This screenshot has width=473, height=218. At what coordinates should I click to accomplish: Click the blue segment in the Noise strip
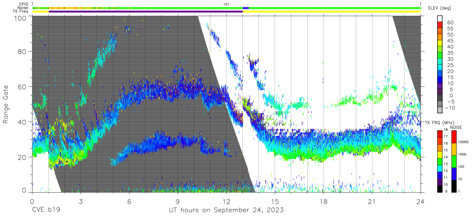coord(246,8)
